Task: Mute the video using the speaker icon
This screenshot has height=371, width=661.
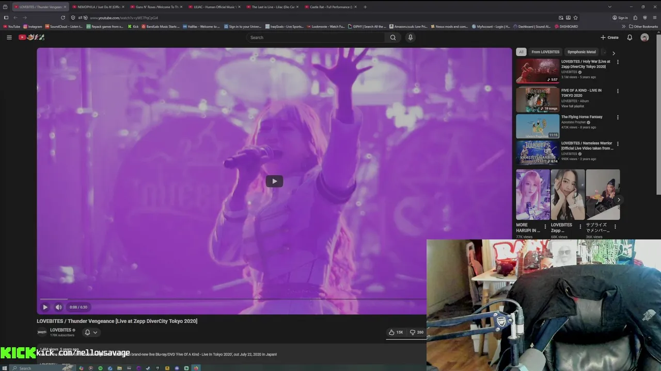Action: tap(58, 307)
